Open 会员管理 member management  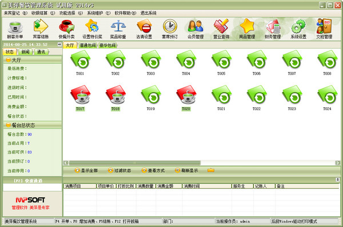[x=196, y=29]
